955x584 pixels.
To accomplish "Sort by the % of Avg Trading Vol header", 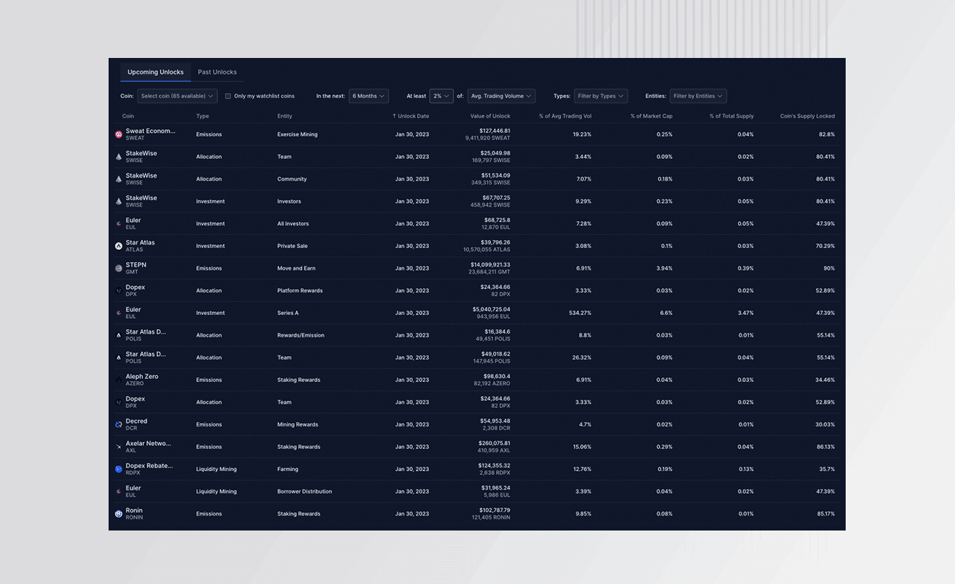I will point(565,116).
